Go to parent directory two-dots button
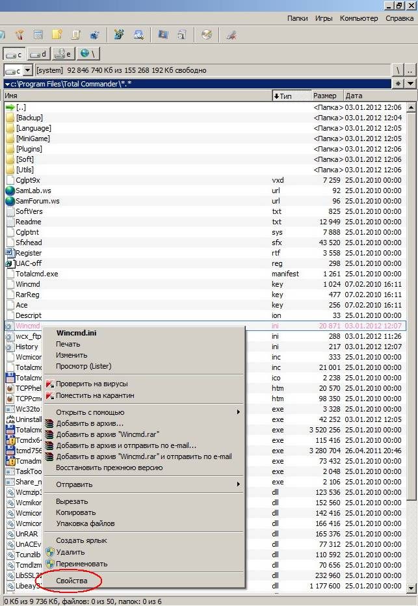This screenshot has height=606, width=418. (x=410, y=70)
